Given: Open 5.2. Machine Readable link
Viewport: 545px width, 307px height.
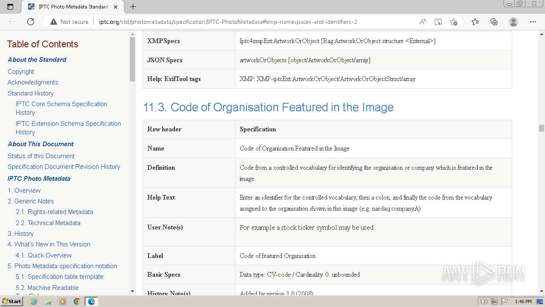Looking at the screenshot, I should 47,288.
